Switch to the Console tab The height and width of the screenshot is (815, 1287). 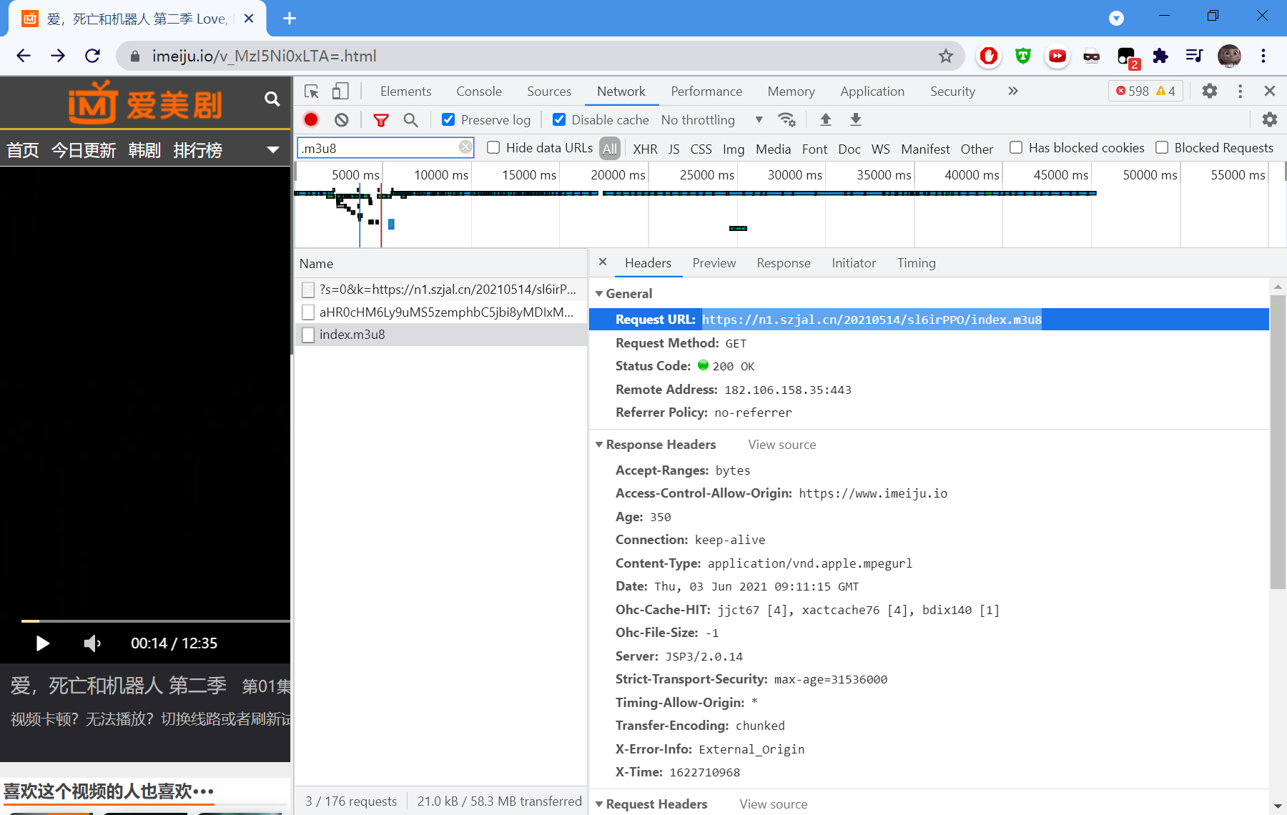479,92
